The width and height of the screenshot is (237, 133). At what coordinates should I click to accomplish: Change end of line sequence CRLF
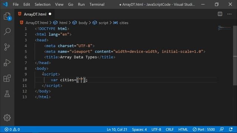click(170, 129)
